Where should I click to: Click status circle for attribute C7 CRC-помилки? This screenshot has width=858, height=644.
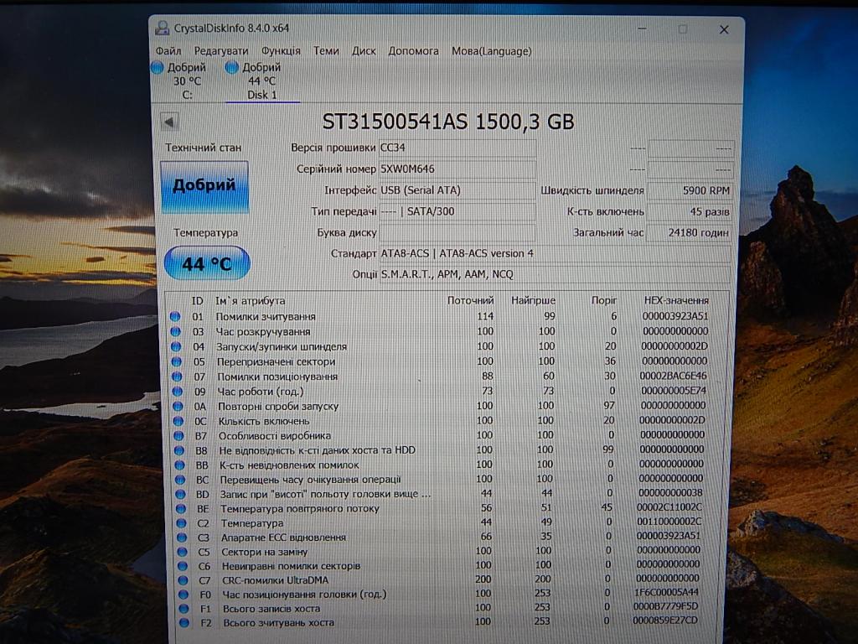(x=180, y=579)
